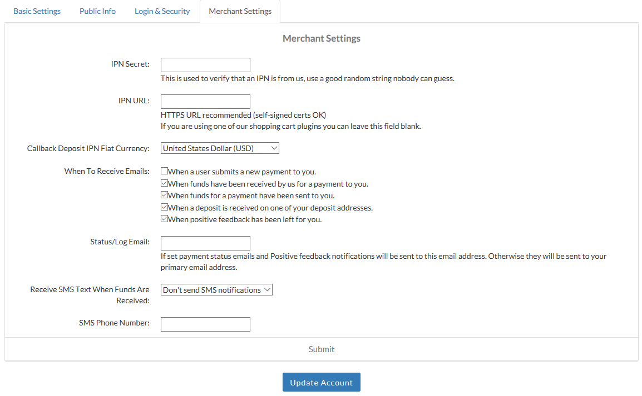Open Callback Deposit IPN Fiat Currency dropdown
Screen dimensions: 642x396
tap(220, 148)
